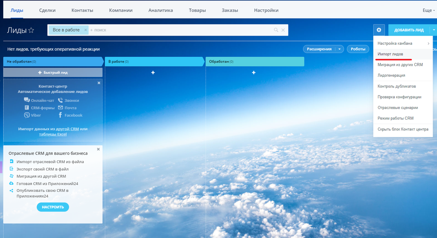Switch to the Сделки tab

[x=47, y=10]
